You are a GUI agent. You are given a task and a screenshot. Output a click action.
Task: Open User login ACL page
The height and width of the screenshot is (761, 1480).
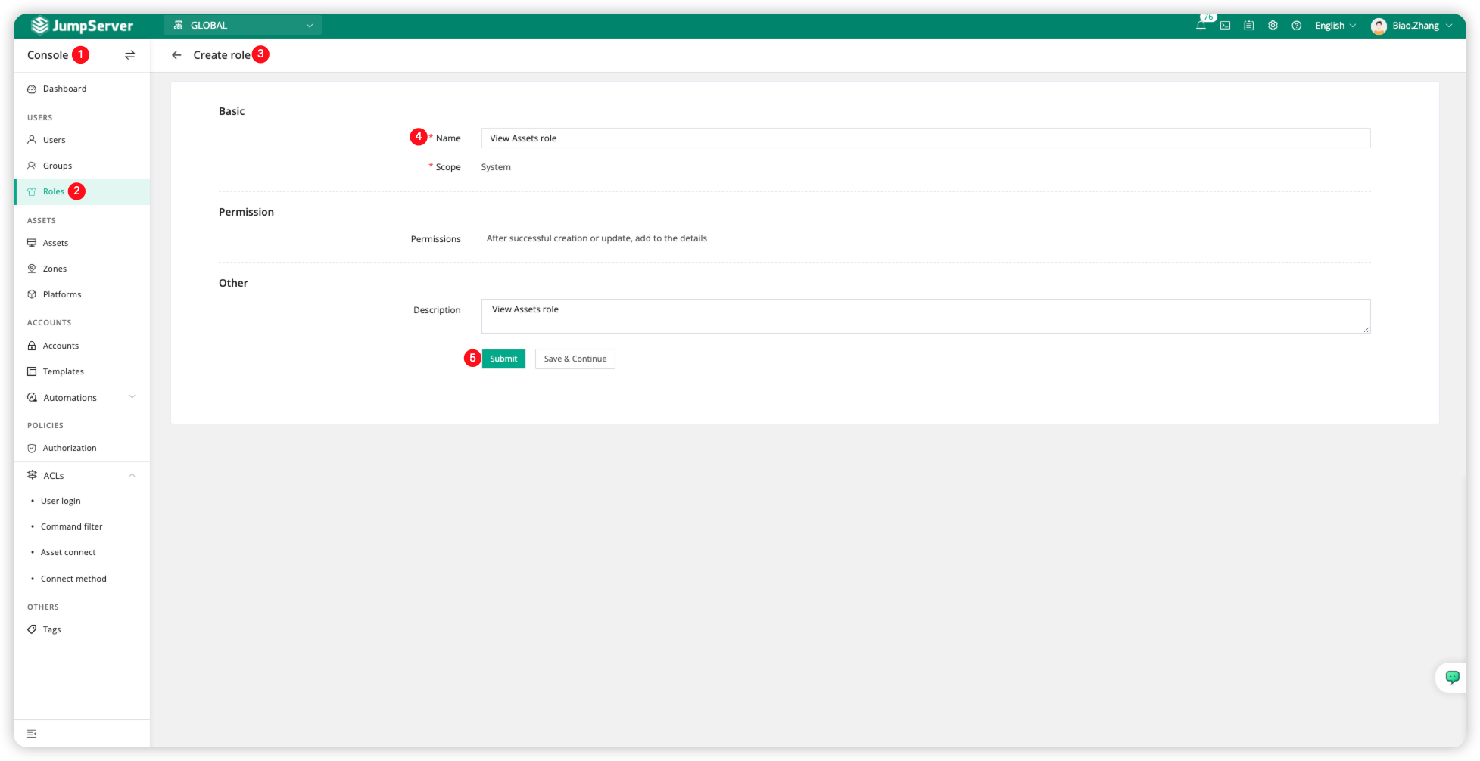pos(82,501)
